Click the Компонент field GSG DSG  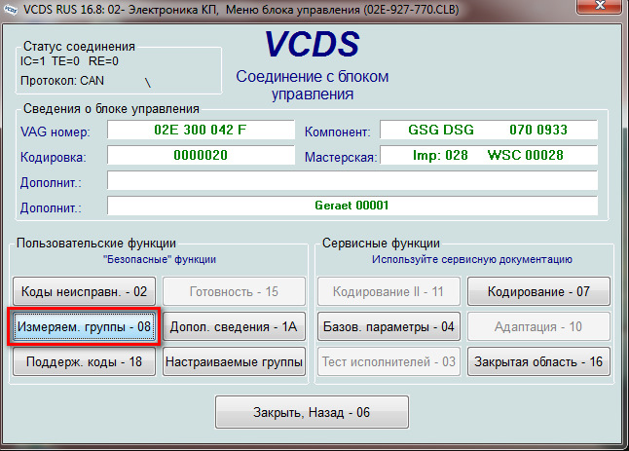pyautogui.click(x=489, y=130)
